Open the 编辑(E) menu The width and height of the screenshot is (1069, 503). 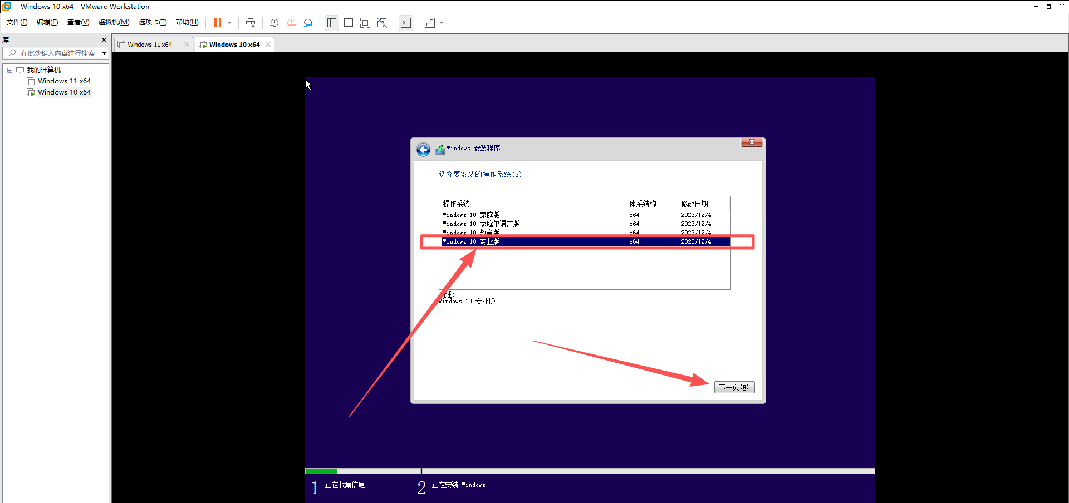tap(47, 22)
